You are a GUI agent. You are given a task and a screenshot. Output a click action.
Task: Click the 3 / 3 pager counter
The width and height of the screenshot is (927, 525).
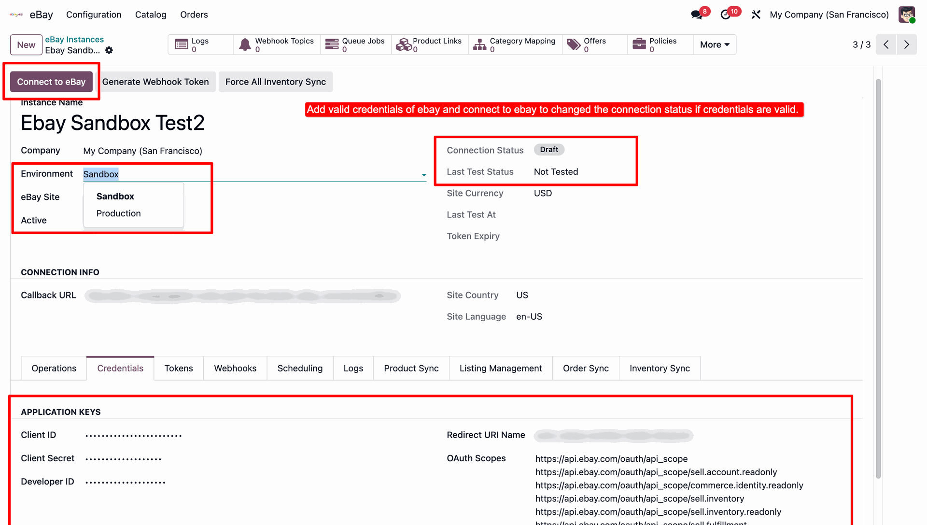[861, 44]
